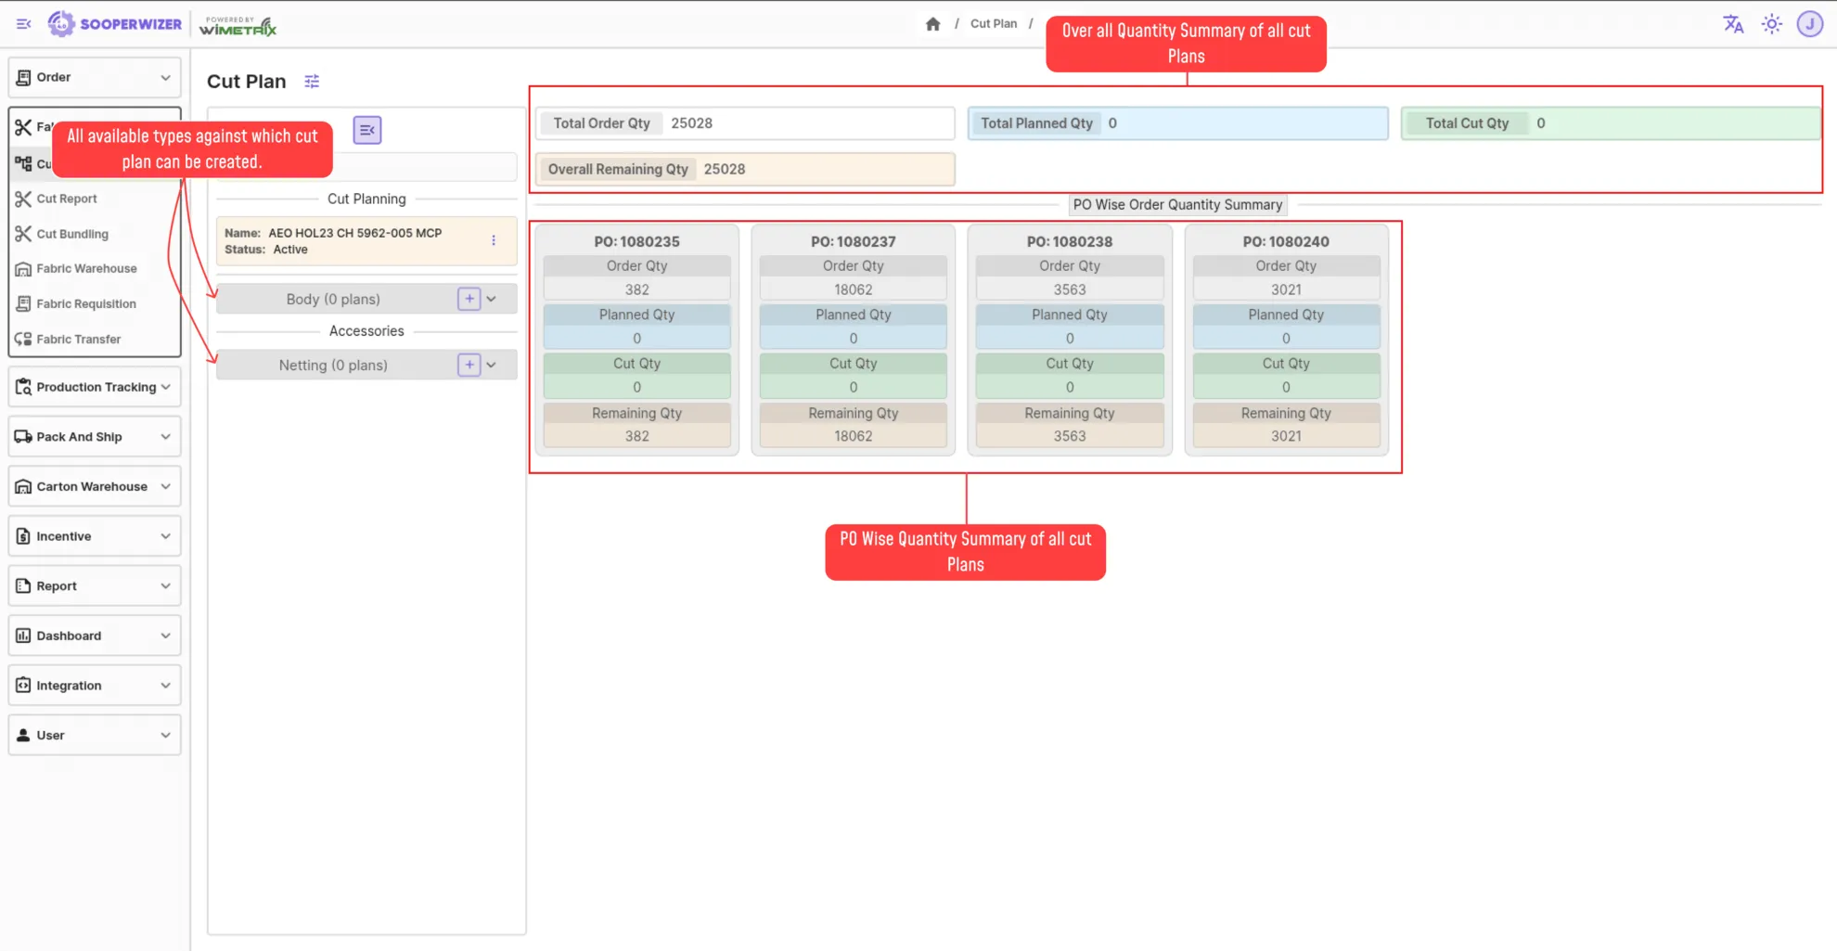
Task: Open the Cut Report menu item
Action: pos(67,199)
